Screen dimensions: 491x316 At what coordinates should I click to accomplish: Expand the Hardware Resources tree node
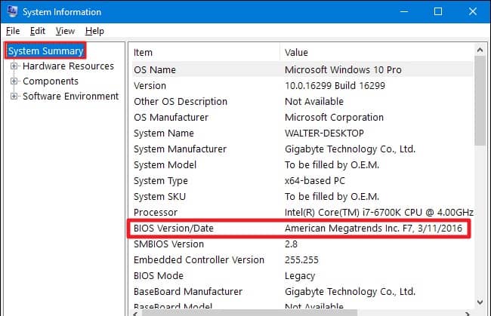coord(14,66)
